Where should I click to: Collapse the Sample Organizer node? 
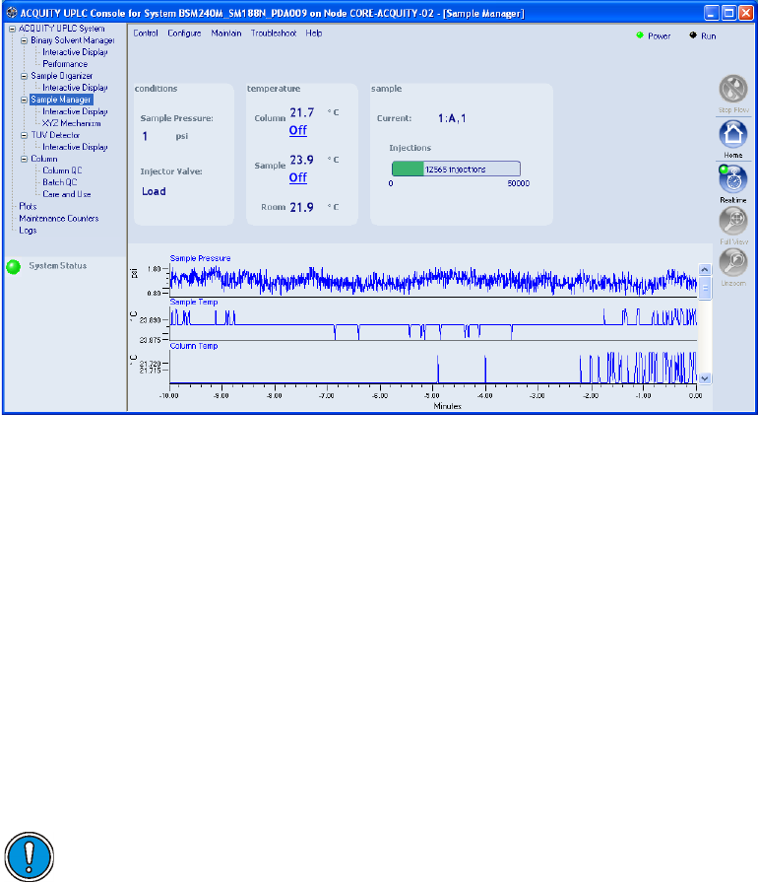[25, 76]
